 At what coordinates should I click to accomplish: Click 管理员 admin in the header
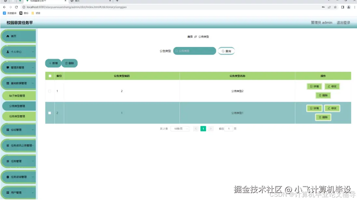tap(322, 22)
